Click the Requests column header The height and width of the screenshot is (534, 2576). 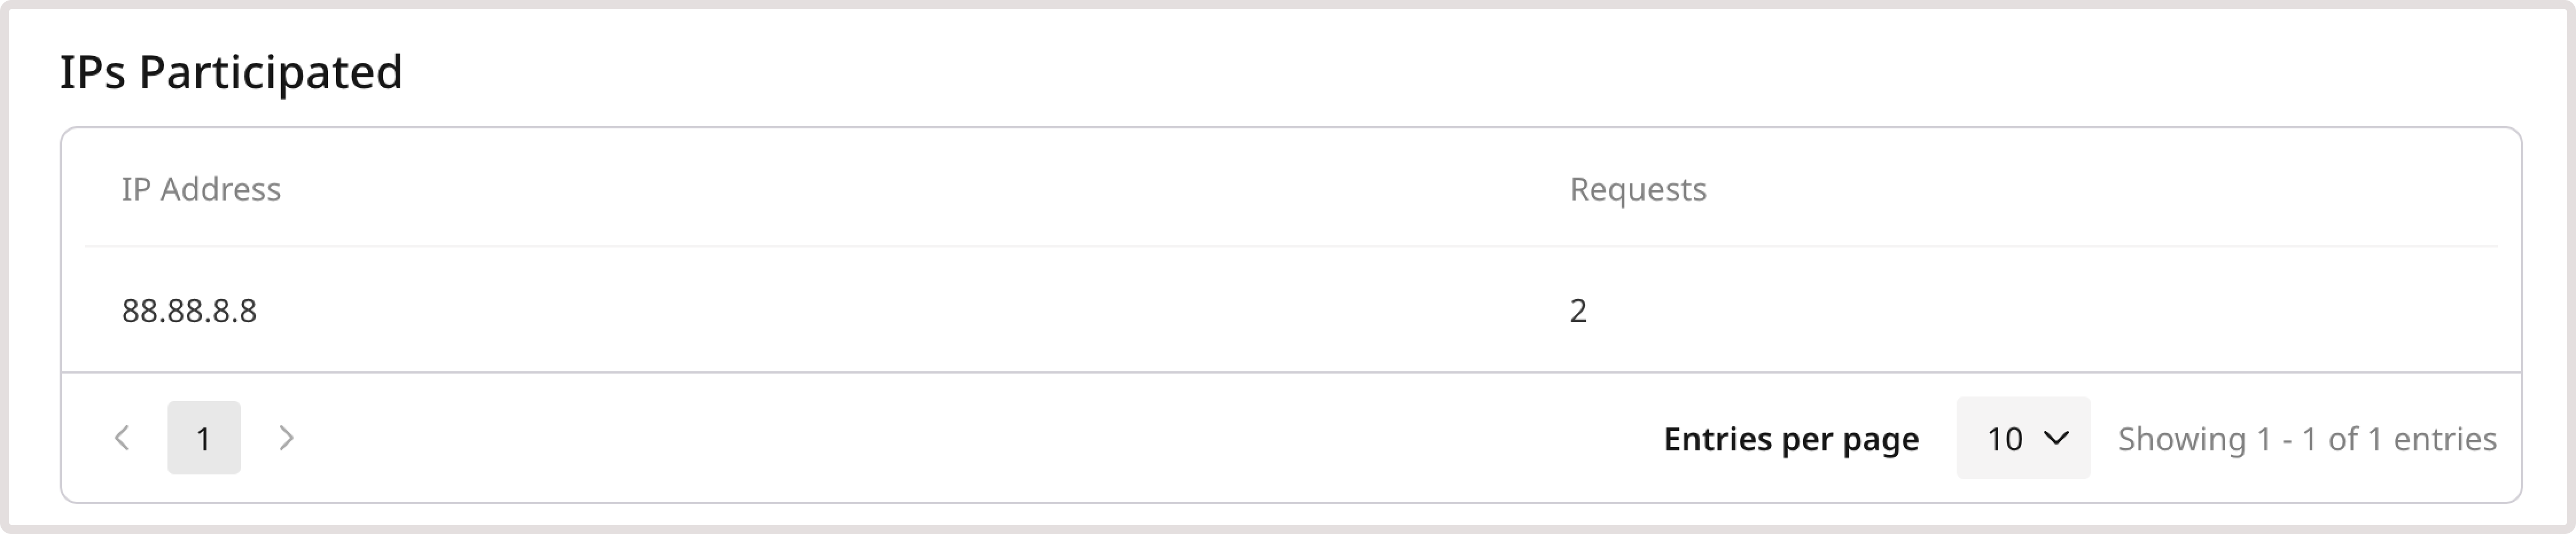(x=1637, y=189)
